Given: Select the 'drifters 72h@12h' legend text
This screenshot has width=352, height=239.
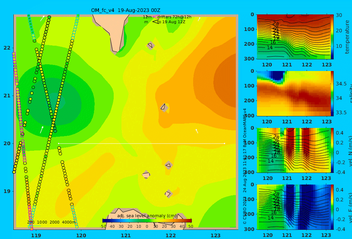Looking at the screenshot, I should [x=175, y=17].
